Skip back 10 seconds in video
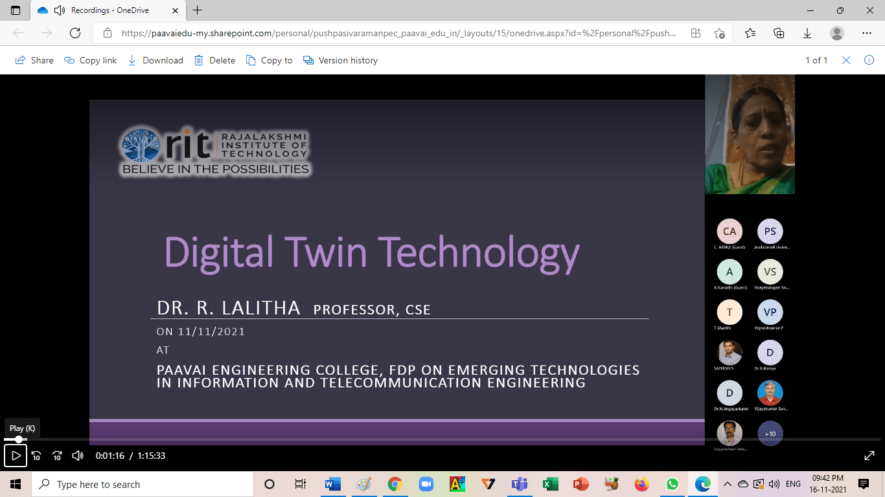This screenshot has height=497, width=885. (x=37, y=456)
